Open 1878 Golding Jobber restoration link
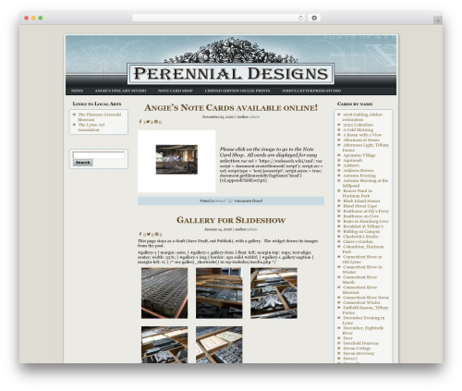 (x=362, y=117)
